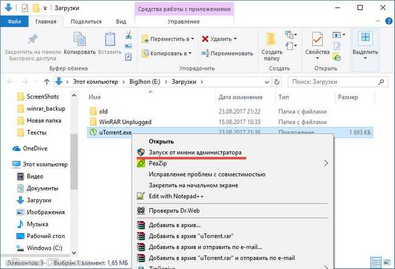Click the scissors Cut icon in ribbon
This screenshot has width=395, height=269.
click(x=128, y=35)
